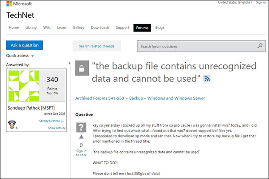This screenshot has height=179, width=269.
Task: Expand the Quick access dropdown
Action: coord(33,56)
